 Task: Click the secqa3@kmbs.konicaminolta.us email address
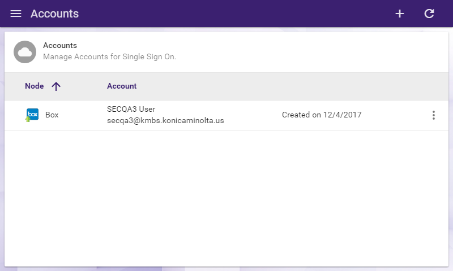click(x=165, y=120)
